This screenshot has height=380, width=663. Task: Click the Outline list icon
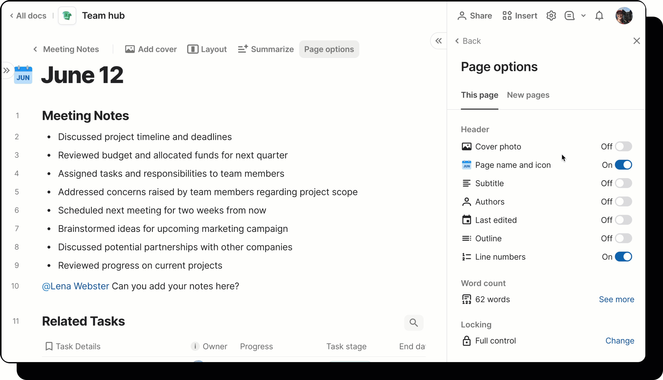click(466, 238)
